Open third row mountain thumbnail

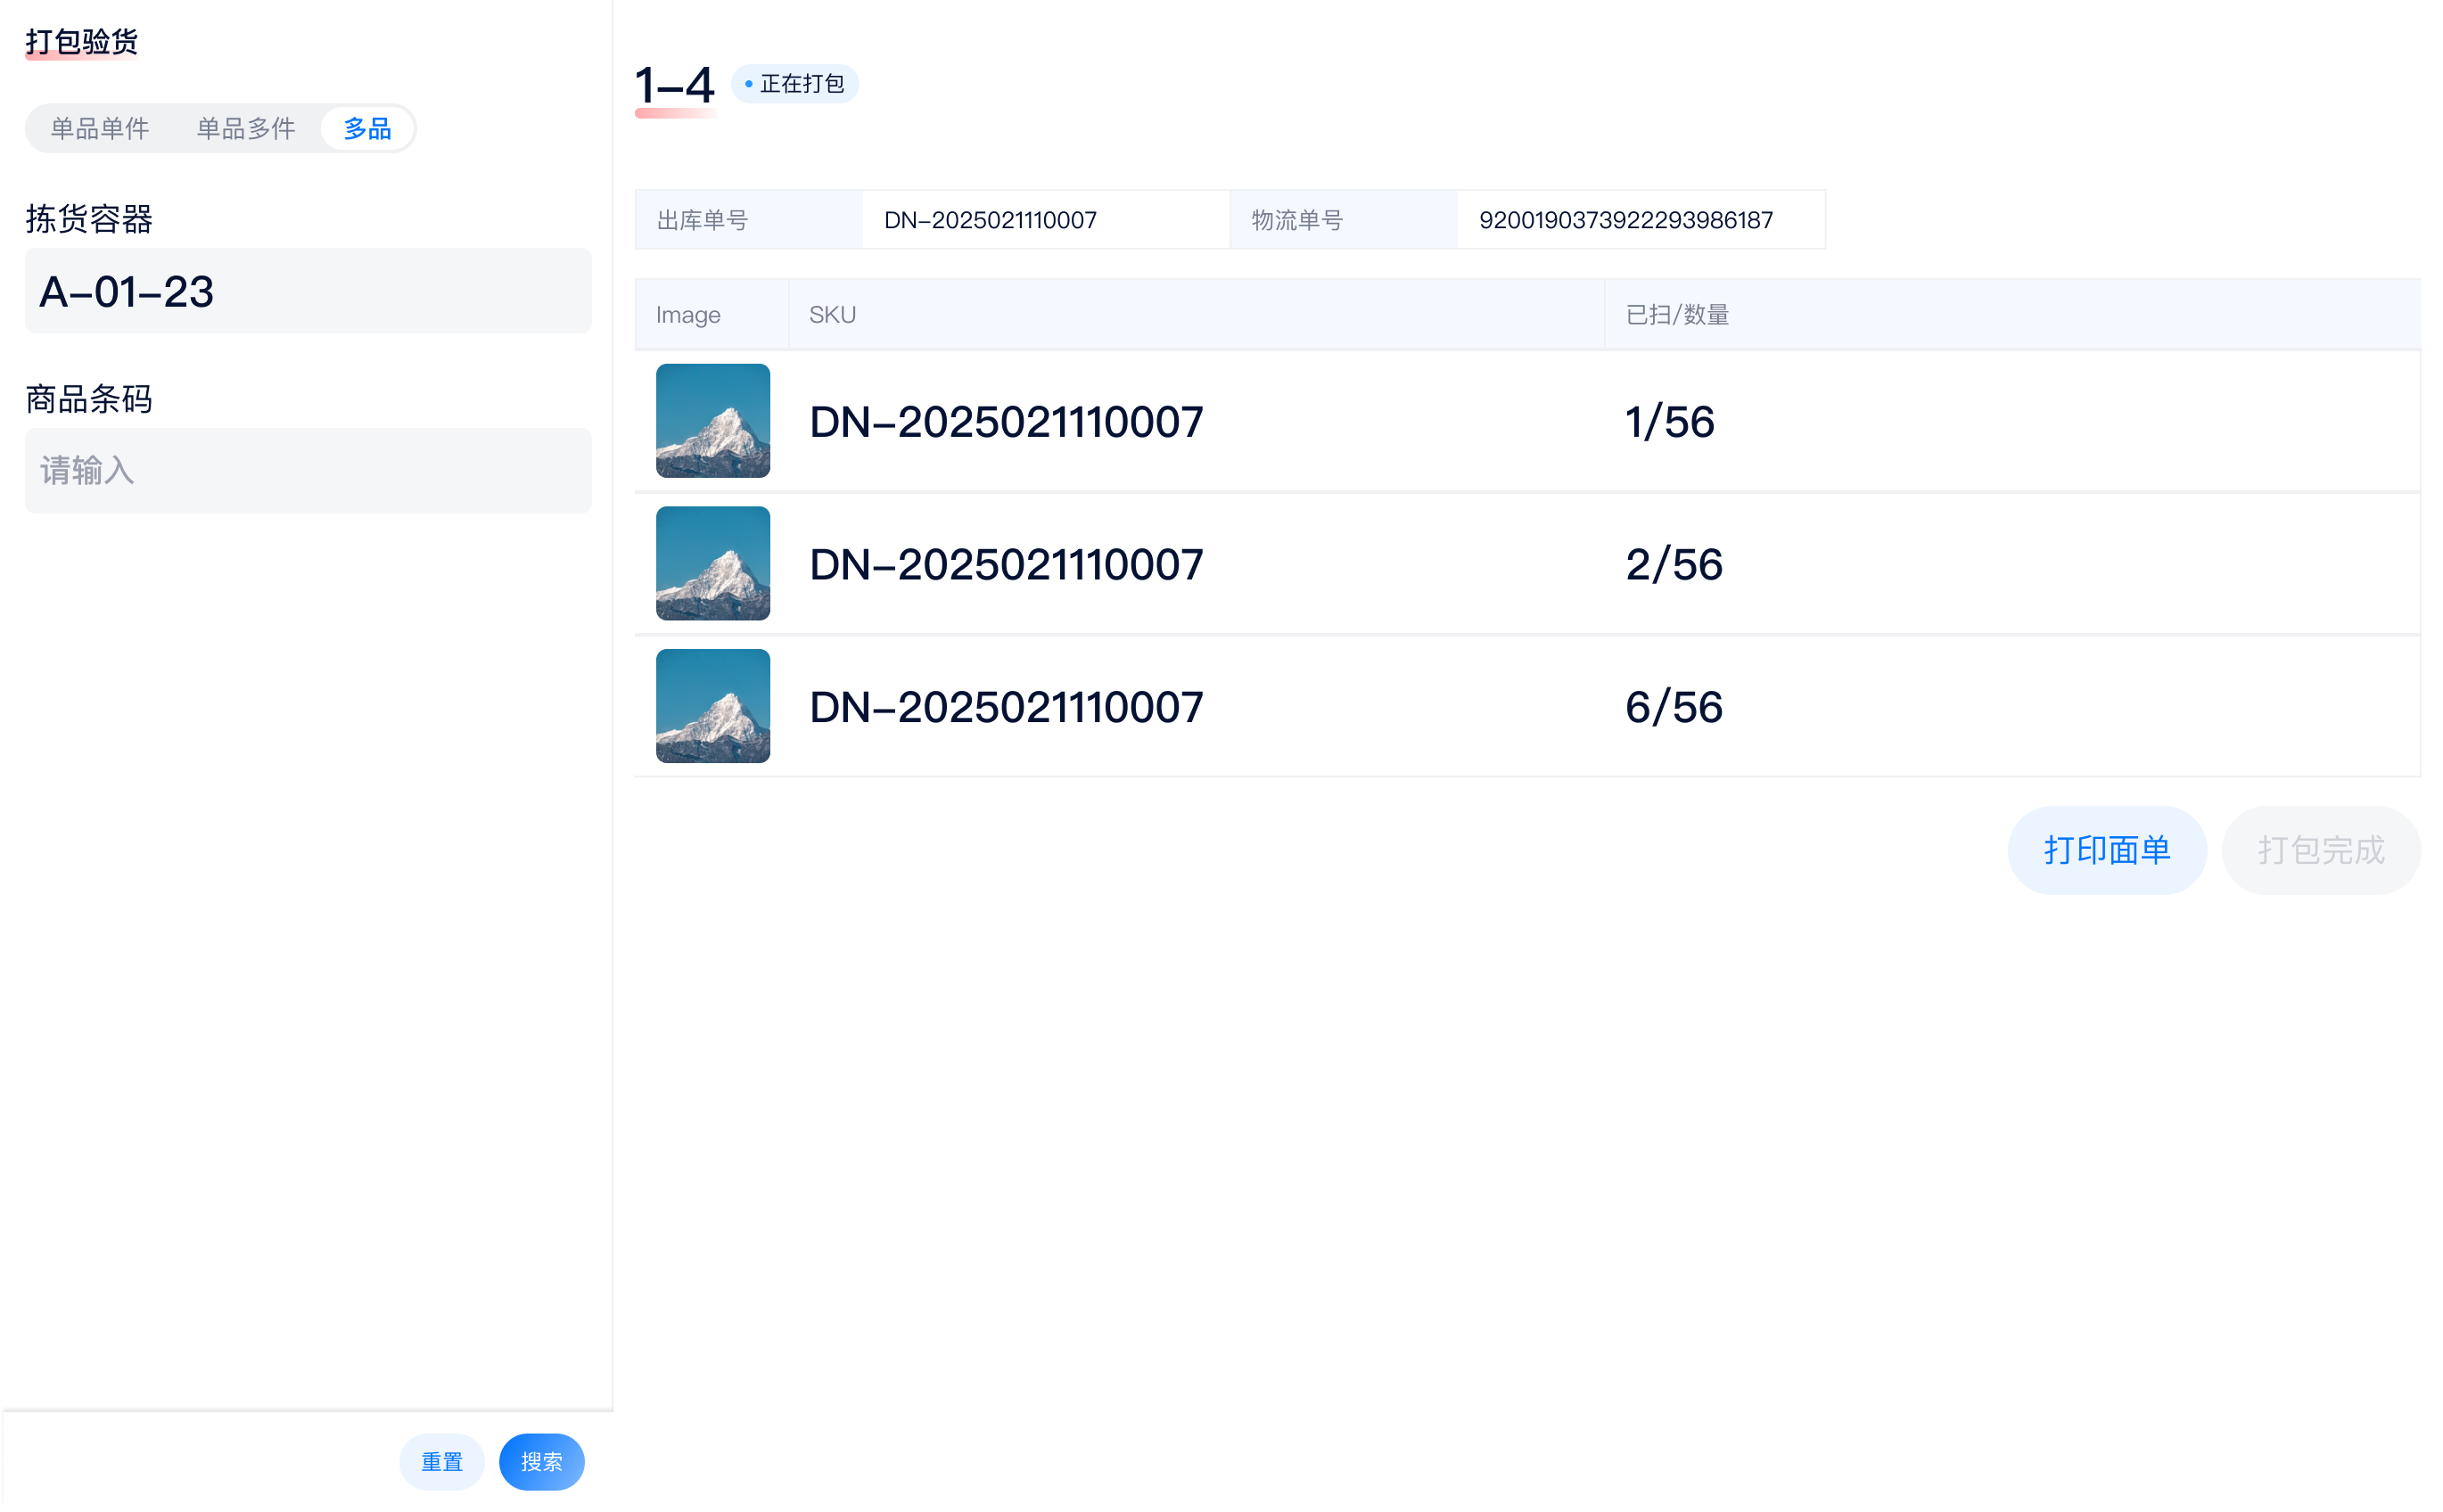tap(712, 706)
